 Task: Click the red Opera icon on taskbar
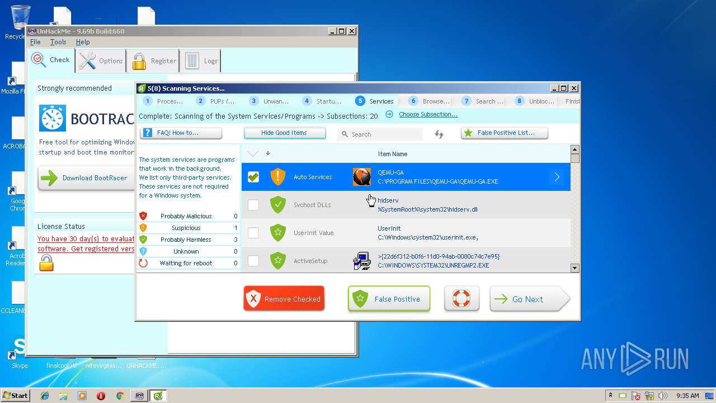click(101, 396)
